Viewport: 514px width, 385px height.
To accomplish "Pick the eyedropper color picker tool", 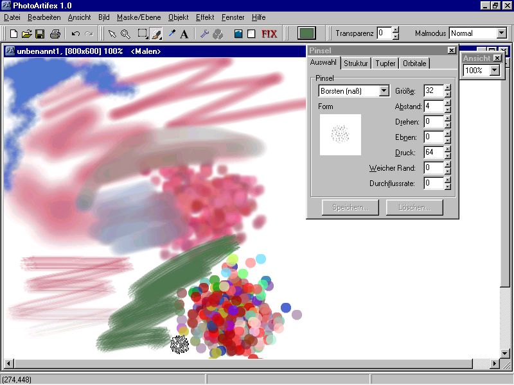I will click(172, 33).
